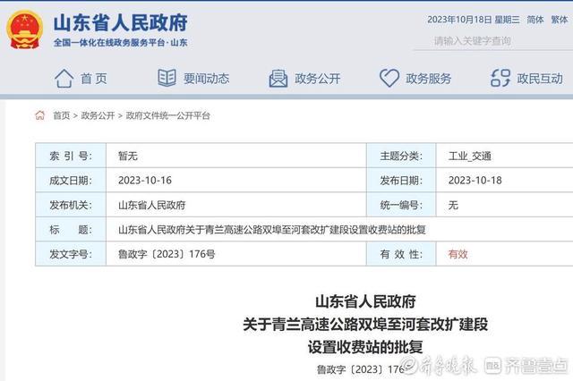The width and height of the screenshot is (573, 381).
Task: Go to 首页 in the breadcrumb
Action: 62,115
